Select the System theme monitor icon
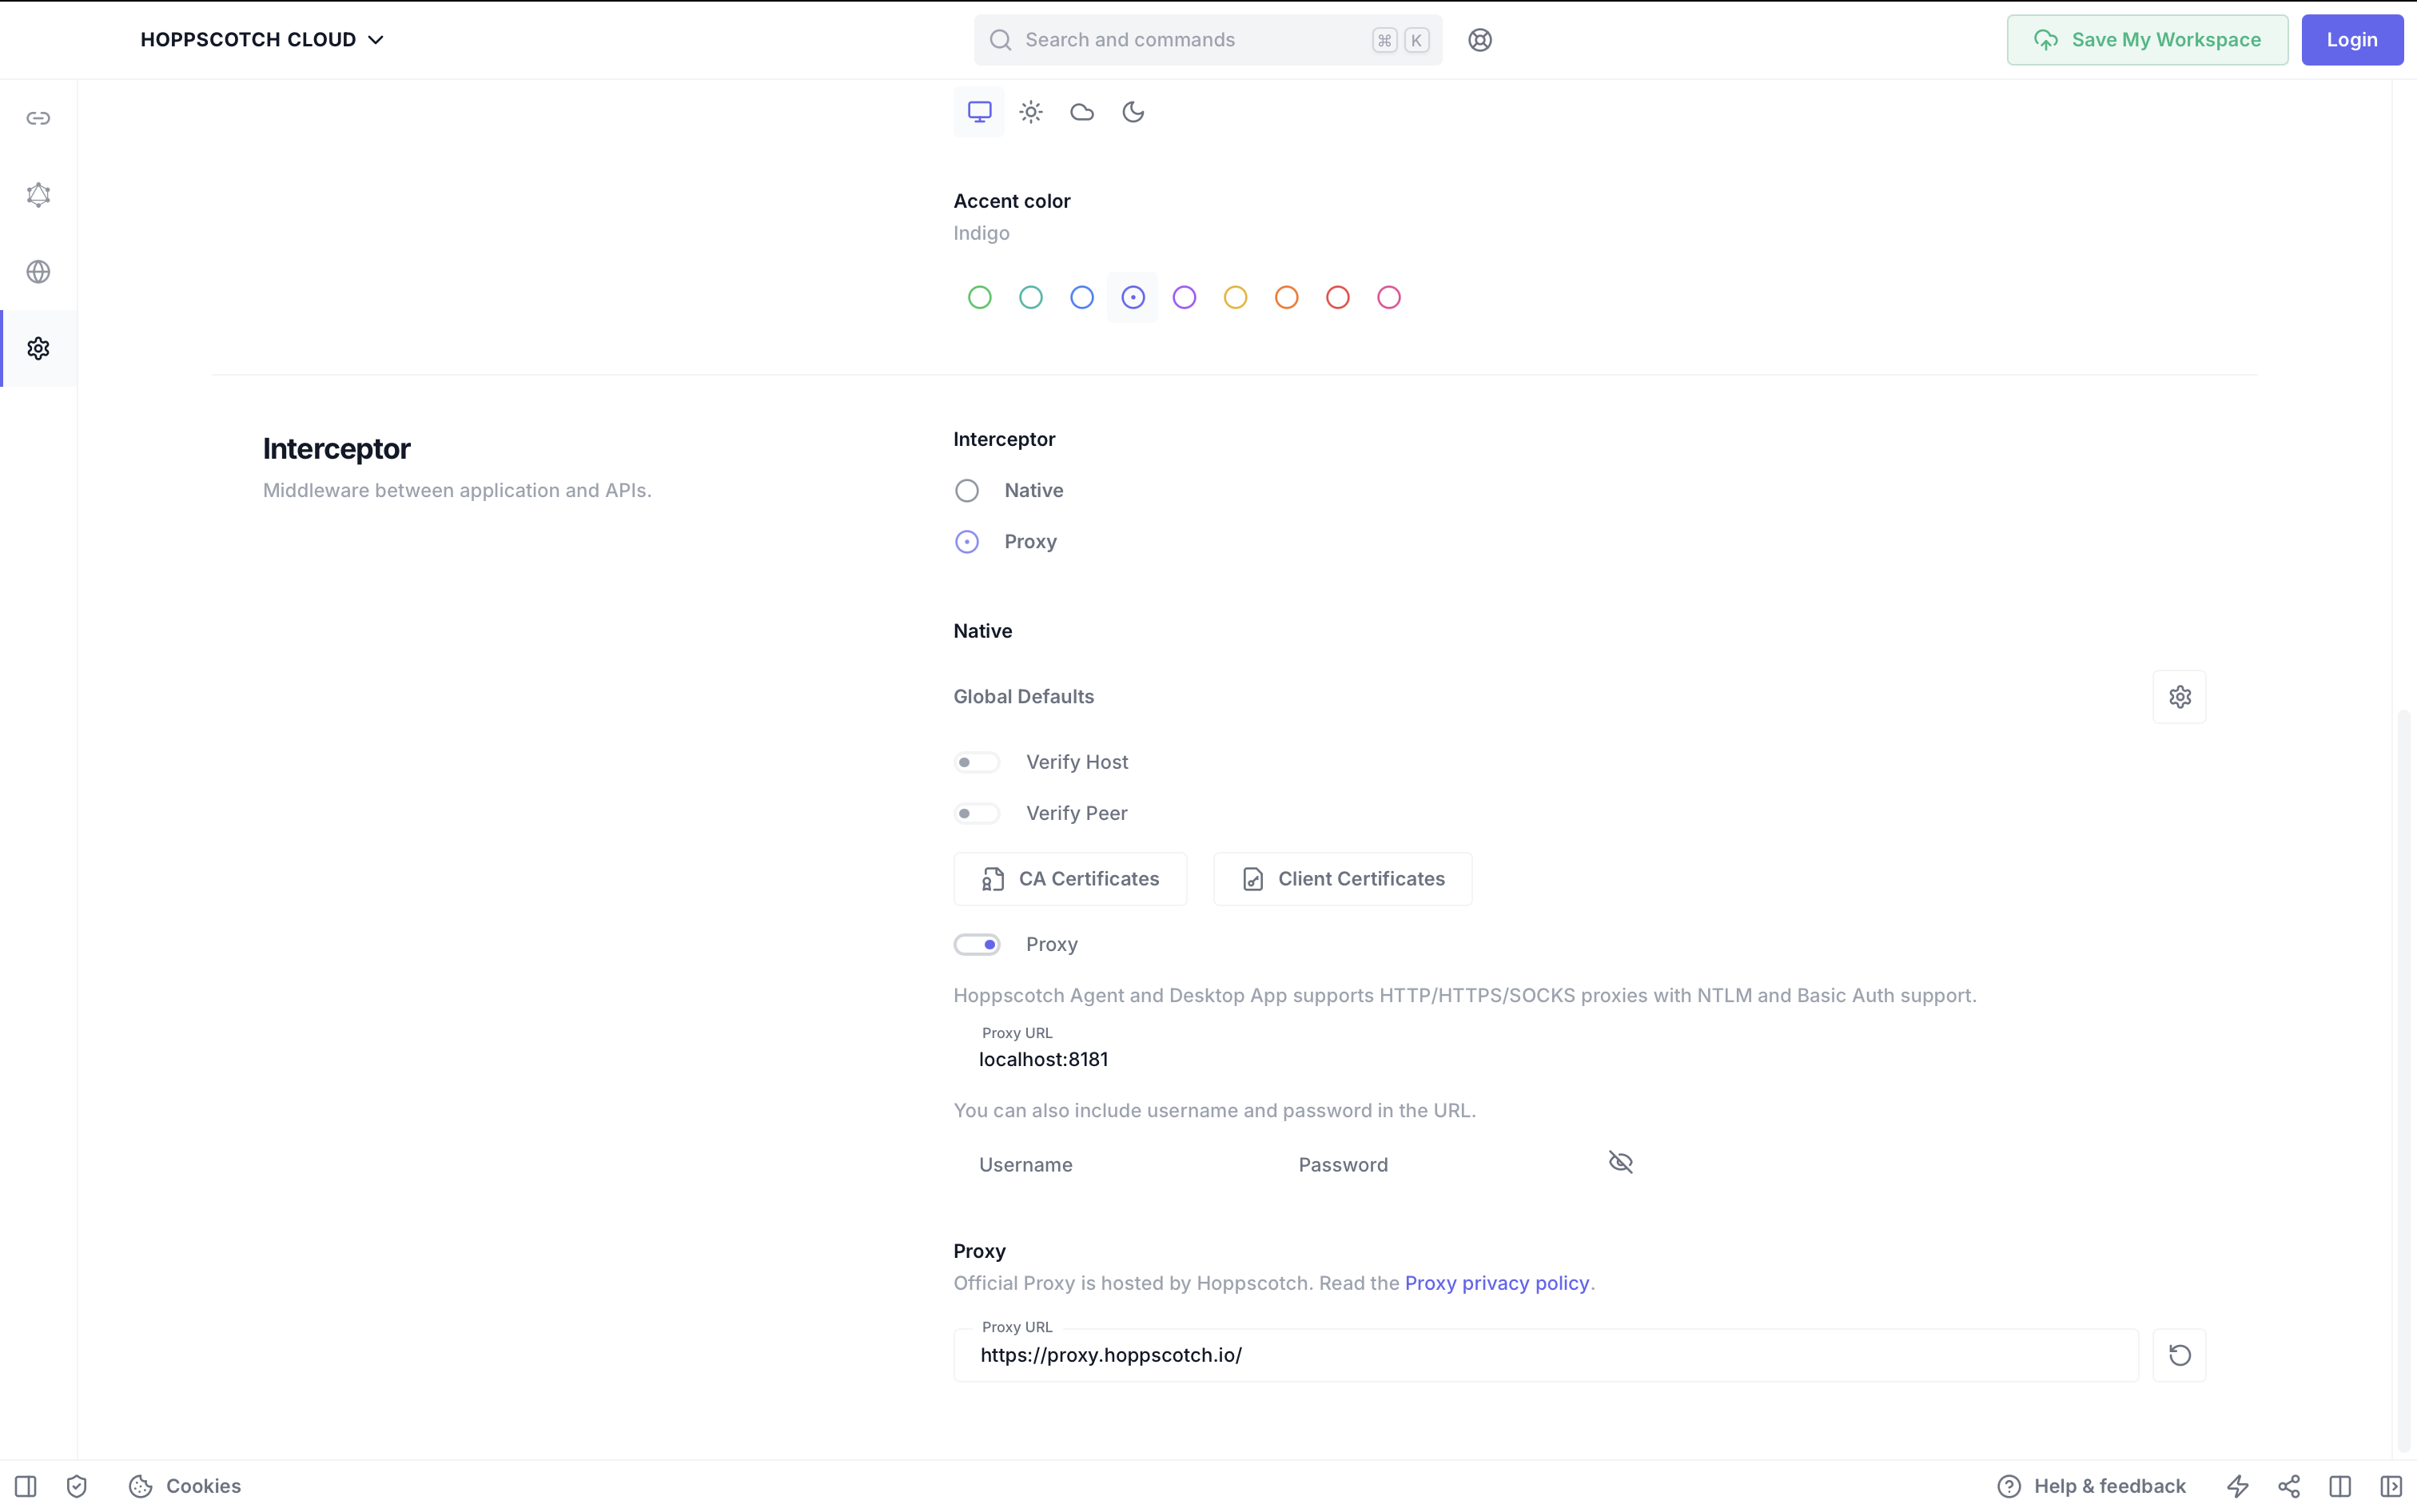This screenshot has height=1512, width=2417. coord(979,112)
